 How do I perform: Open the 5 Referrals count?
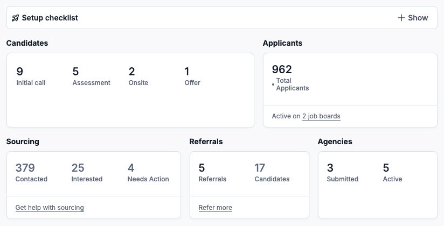pos(212,173)
